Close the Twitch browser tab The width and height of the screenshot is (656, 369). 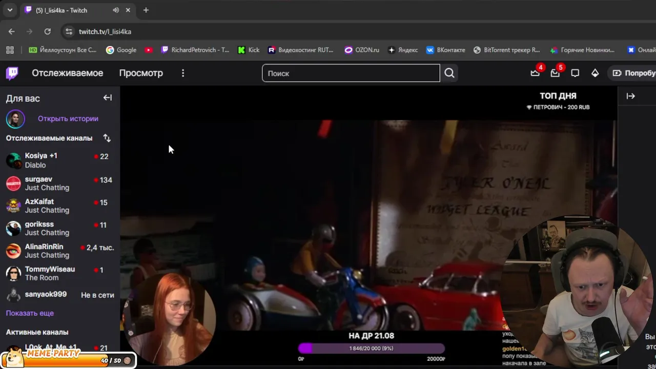coord(128,10)
